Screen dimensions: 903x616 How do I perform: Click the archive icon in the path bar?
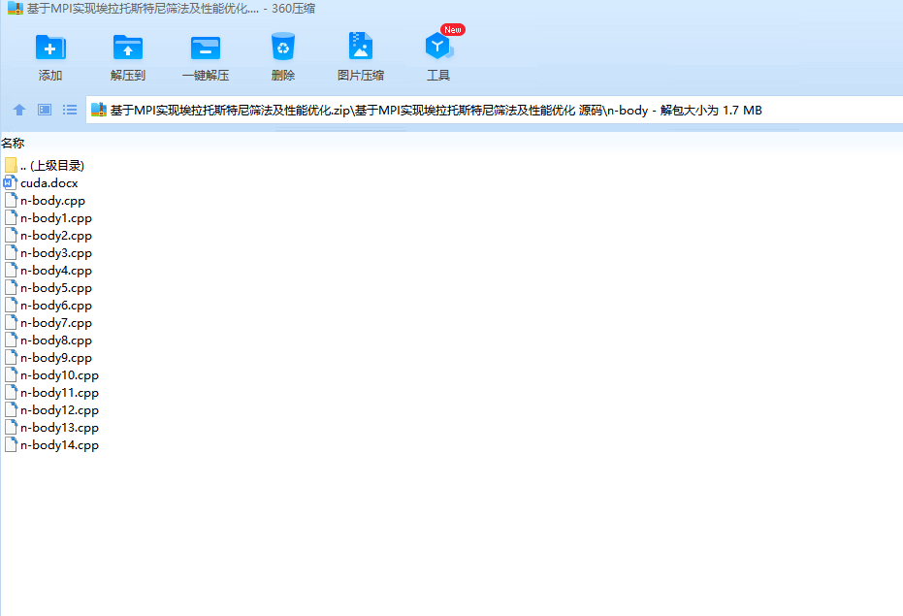[99, 110]
